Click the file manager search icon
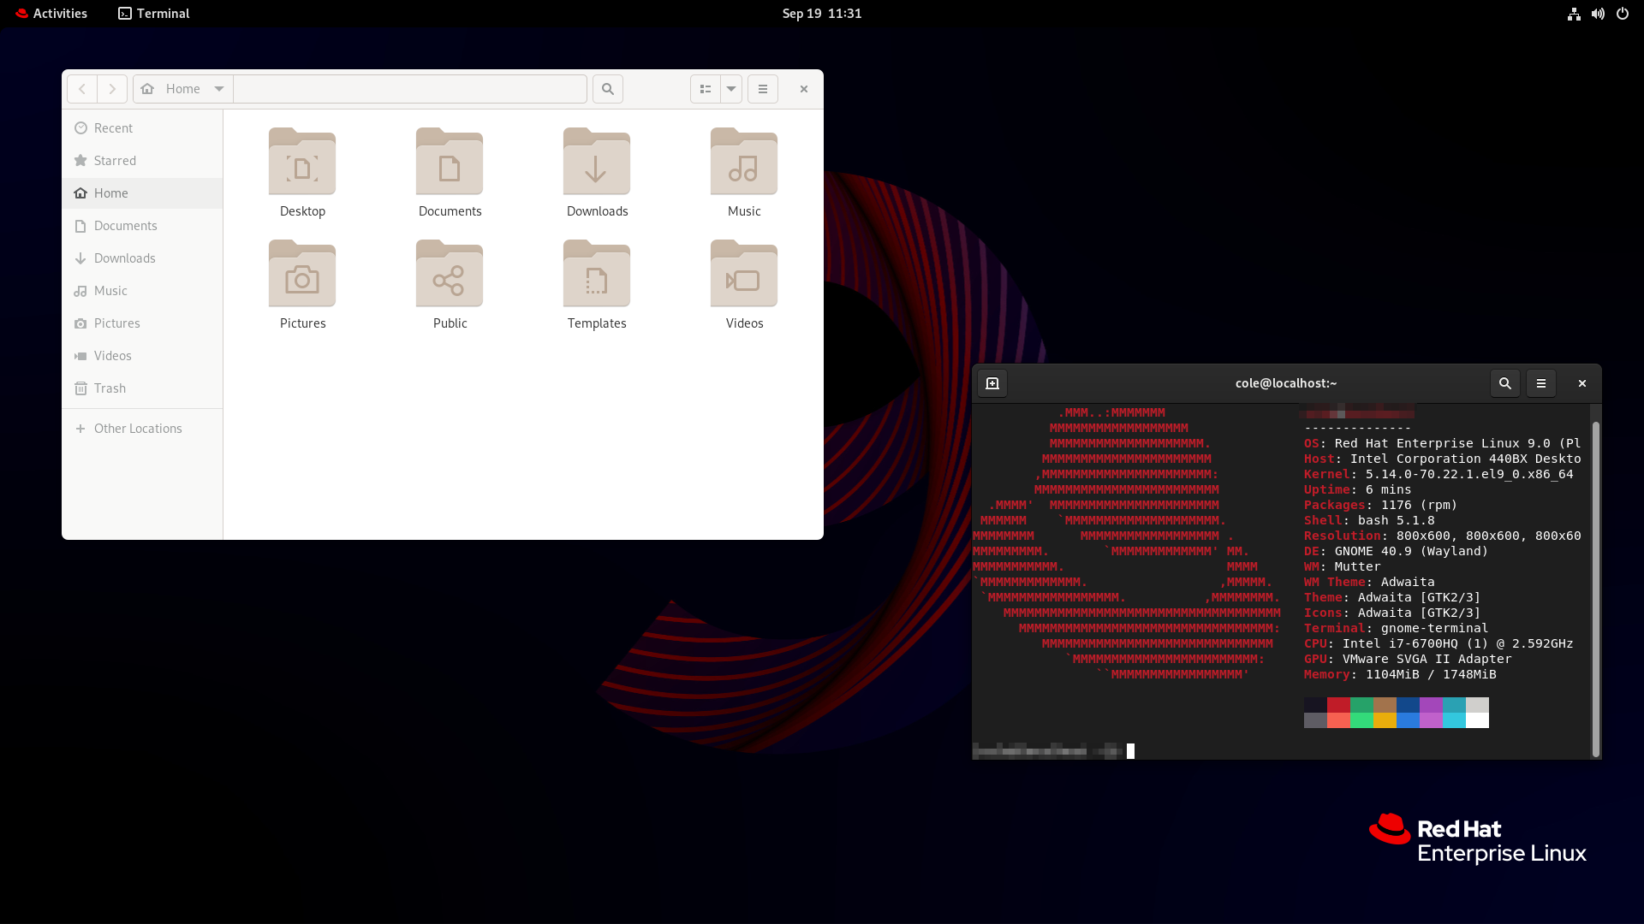 607,88
